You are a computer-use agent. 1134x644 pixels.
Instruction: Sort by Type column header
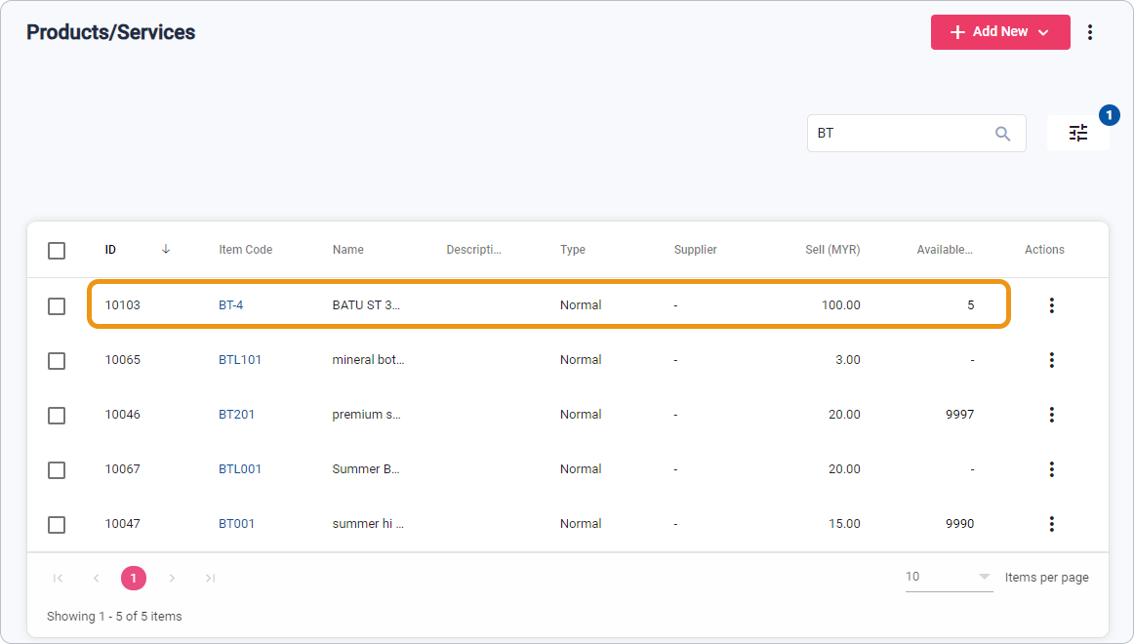(x=573, y=250)
